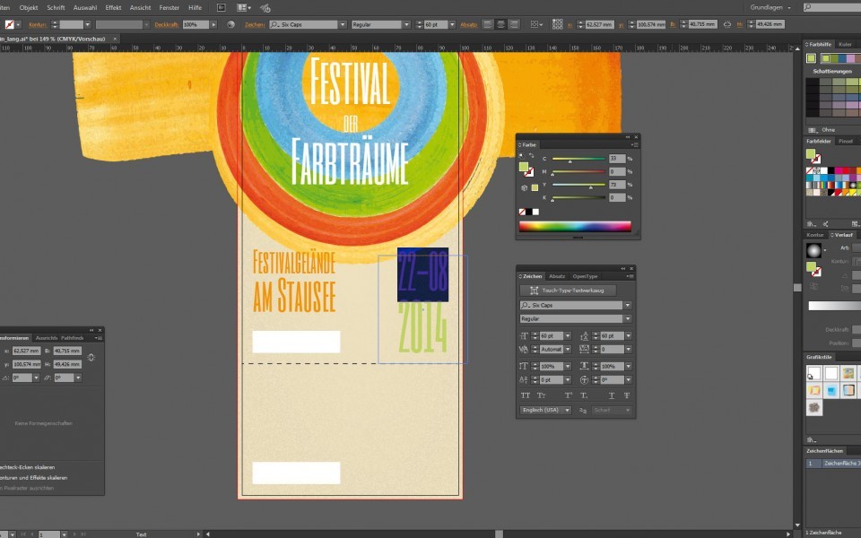Select the Zeichen tab

(532, 276)
